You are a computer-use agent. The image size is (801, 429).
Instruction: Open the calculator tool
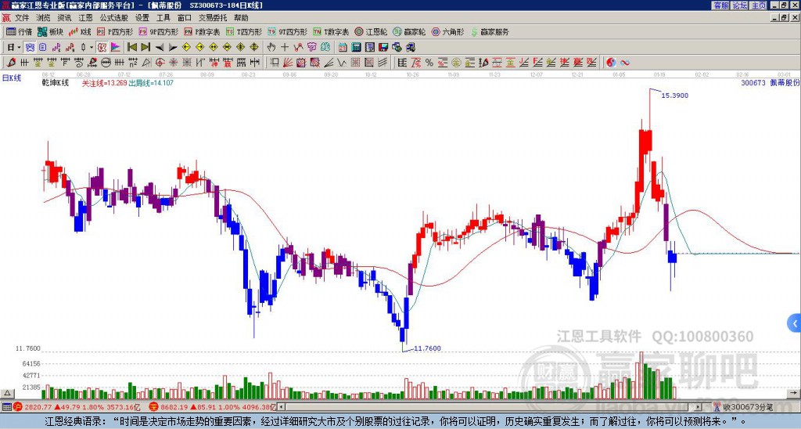[x=356, y=48]
